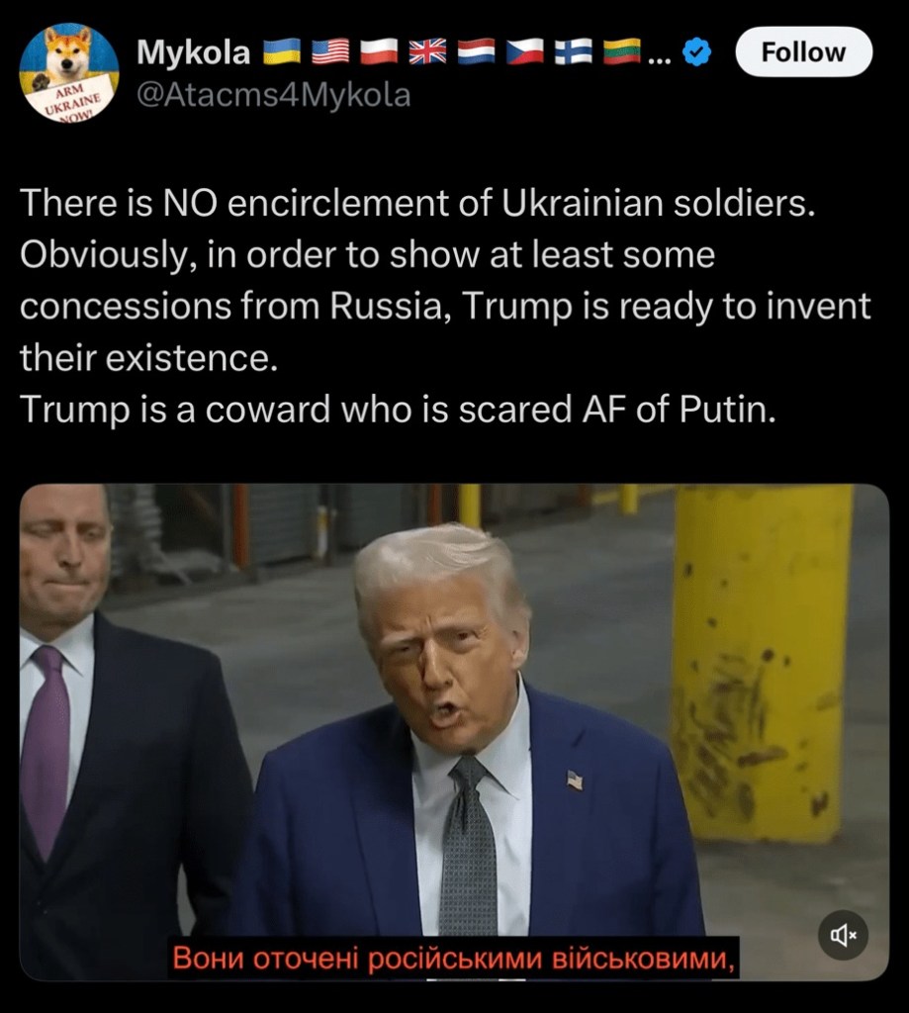Unmute the video with speaker icon

(x=843, y=935)
